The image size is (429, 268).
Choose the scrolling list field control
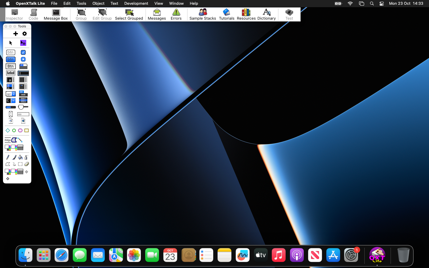point(11,87)
